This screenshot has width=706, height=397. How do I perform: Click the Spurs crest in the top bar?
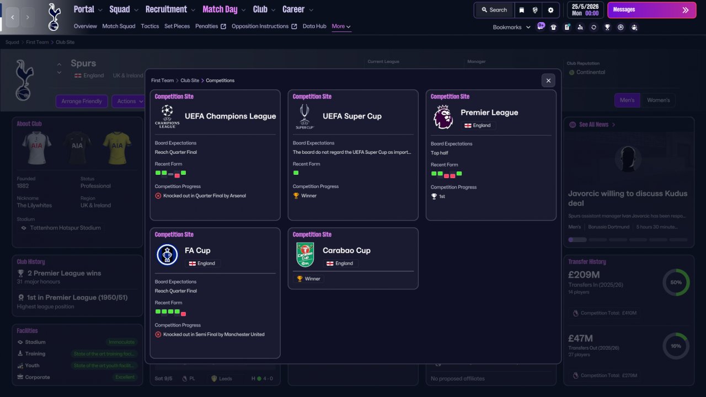[x=54, y=17]
